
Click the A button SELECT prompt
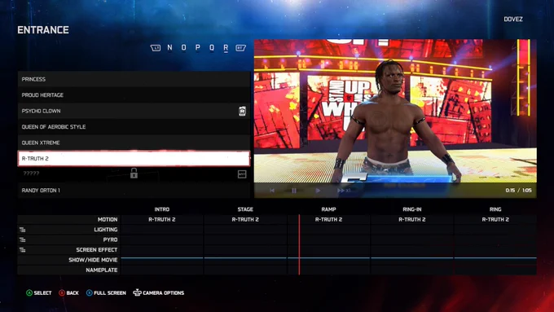[x=39, y=293]
